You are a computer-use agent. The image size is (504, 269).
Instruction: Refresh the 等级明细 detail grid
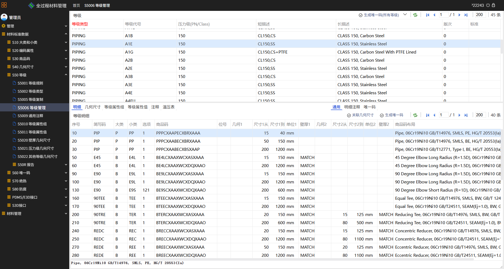coord(415,115)
